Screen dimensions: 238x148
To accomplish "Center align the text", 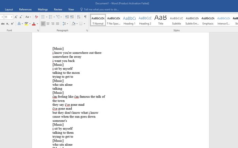I will tap(48, 24).
